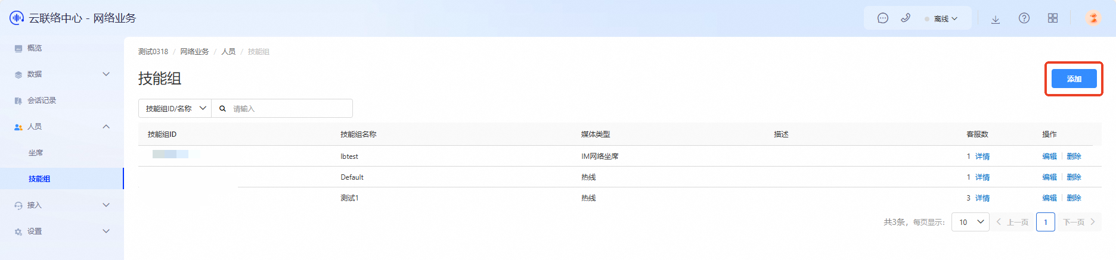Screen dimensions: 1116x260
Task: Select 技能组 submenu item
Action: tap(62, 178)
